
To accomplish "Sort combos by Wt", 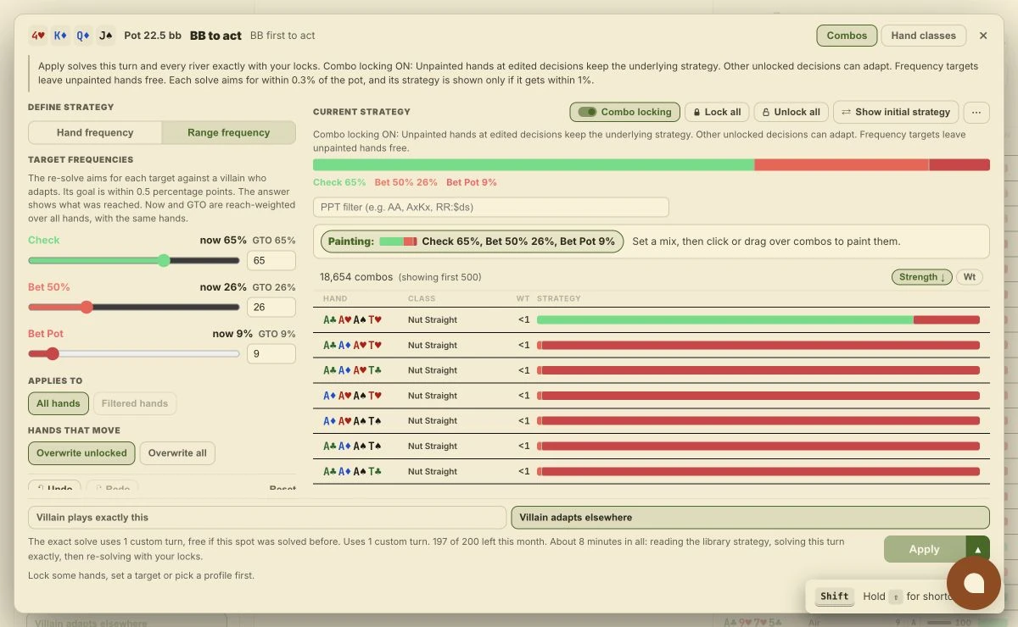I will [970, 277].
